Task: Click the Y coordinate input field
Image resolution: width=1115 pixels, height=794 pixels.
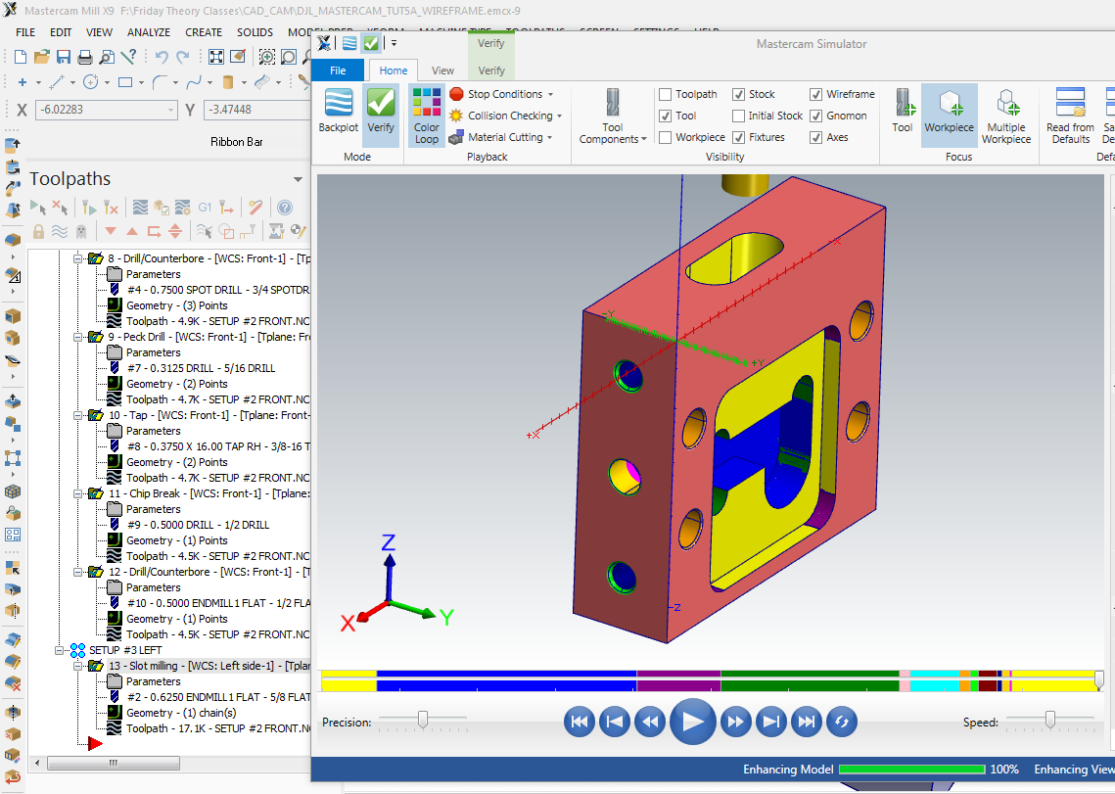Action: click(257, 110)
